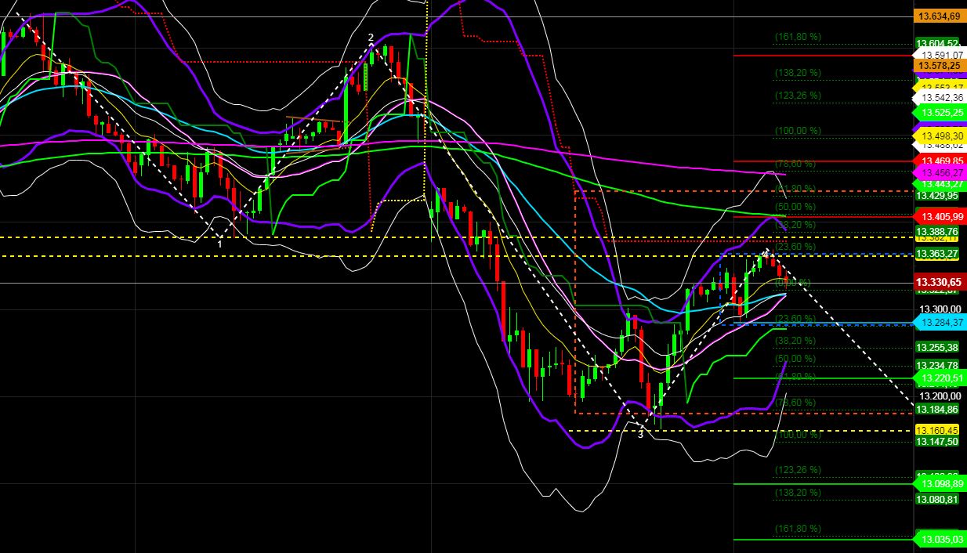The image size is (967, 553).
Task: Select the green 13.220,51 price pointer
Action: (x=939, y=377)
